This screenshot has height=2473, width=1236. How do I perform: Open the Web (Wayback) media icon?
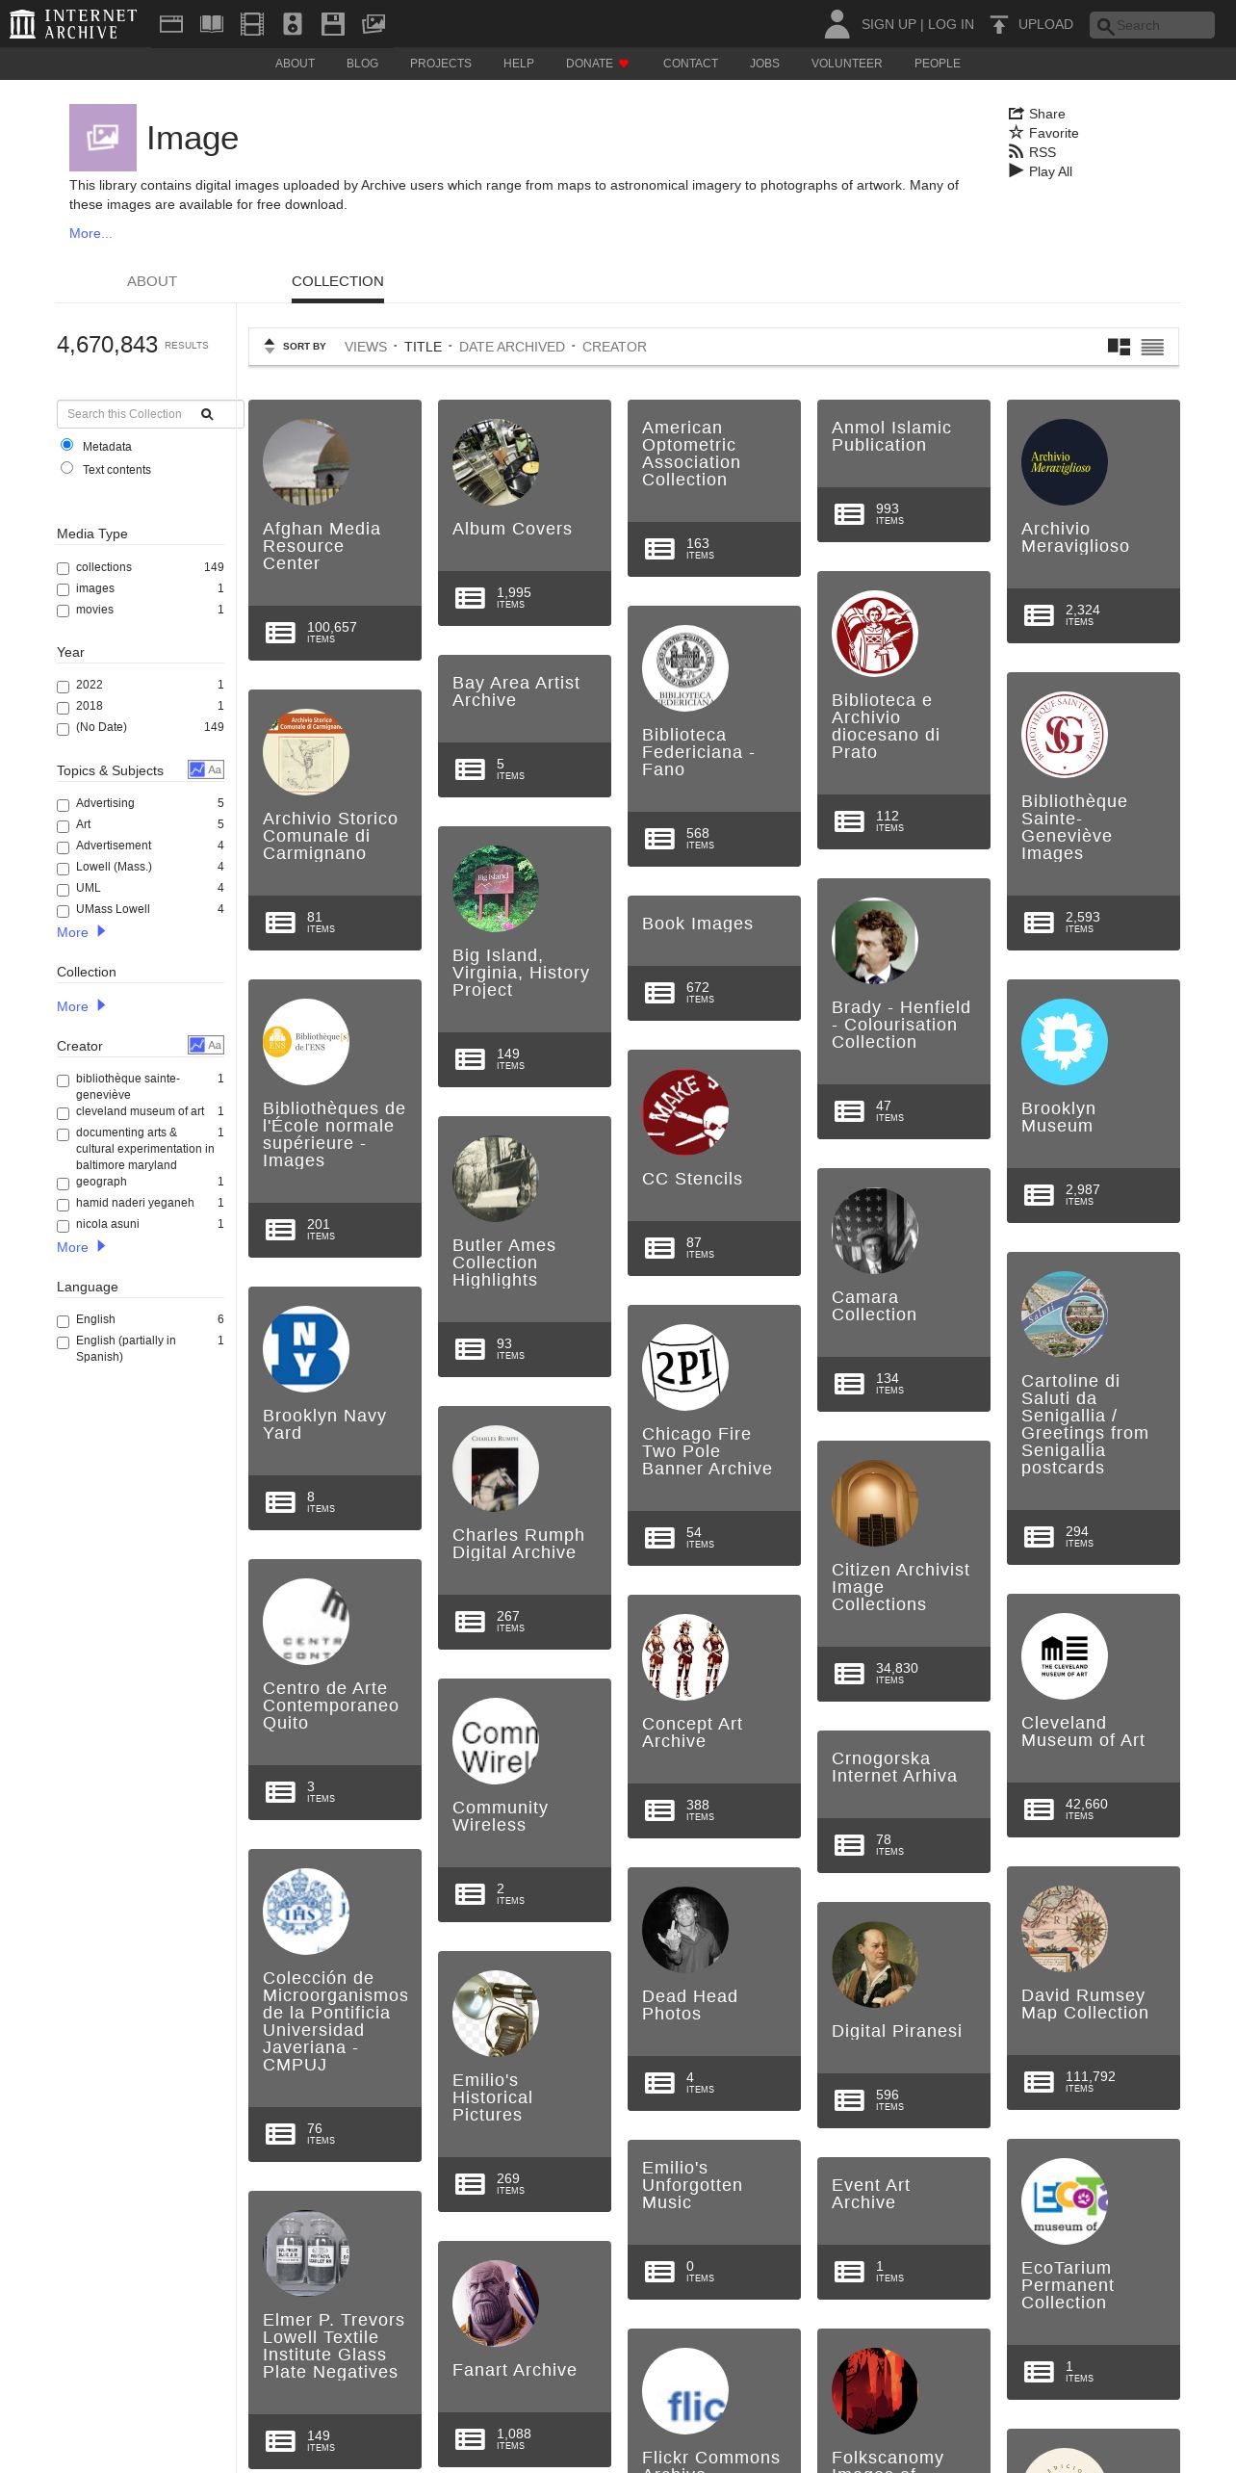click(x=171, y=24)
